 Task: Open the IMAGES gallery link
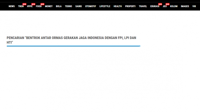[x=185, y=6]
